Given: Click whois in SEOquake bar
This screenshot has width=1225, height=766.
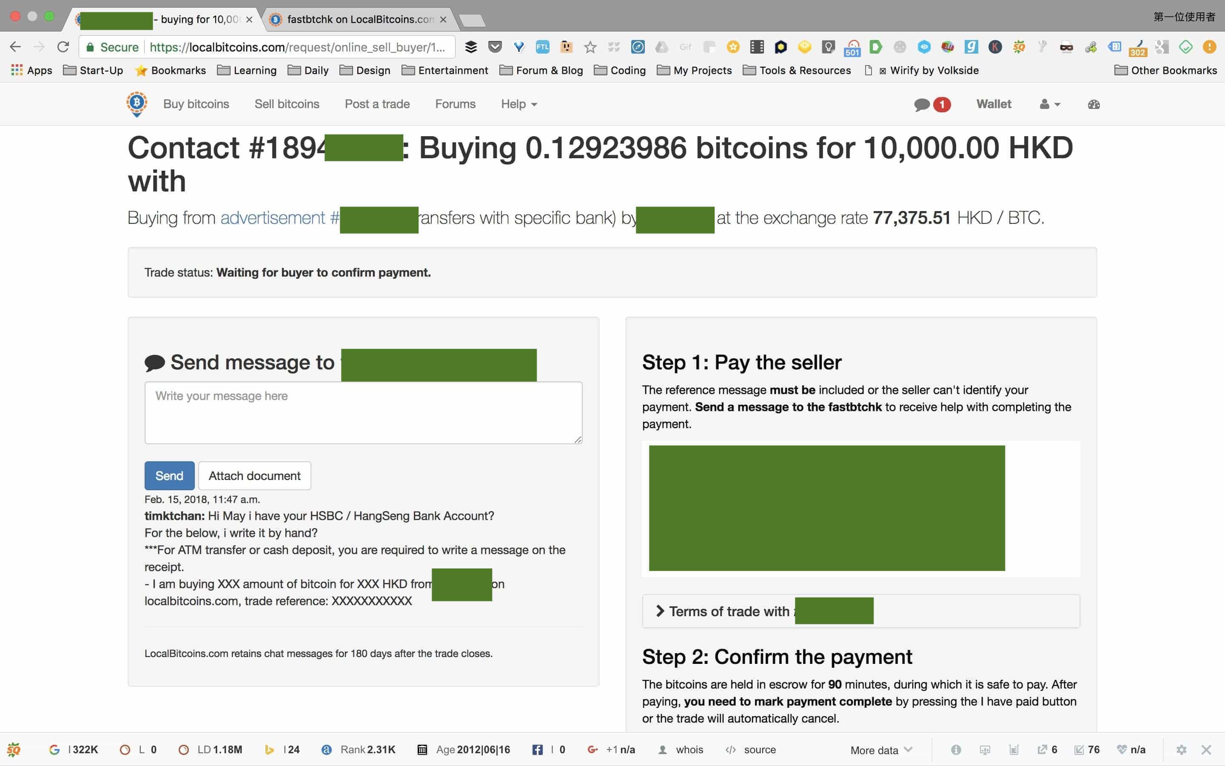Looking at the screenshot, I should coord(681,750).
